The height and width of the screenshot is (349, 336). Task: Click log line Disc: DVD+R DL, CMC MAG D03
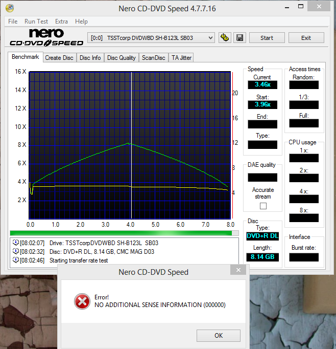102,251
